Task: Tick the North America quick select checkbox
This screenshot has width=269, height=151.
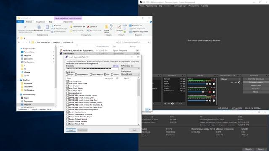Action: pos(76,74)
